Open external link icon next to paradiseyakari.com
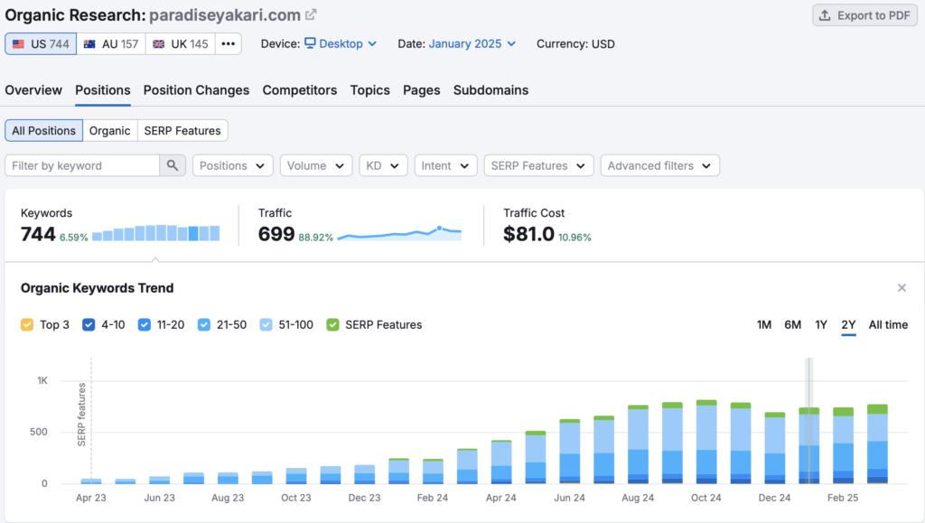The image size is (925, 523). (x=311, y=14)
